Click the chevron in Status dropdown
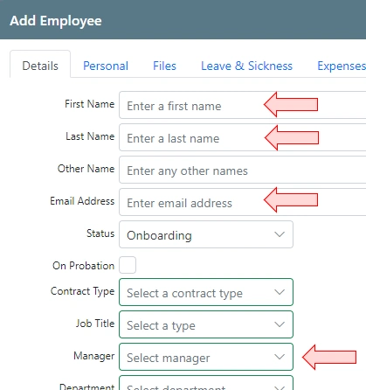Image resolution: width=366 pixels, height=390 pixels. (x=280, y=234)
